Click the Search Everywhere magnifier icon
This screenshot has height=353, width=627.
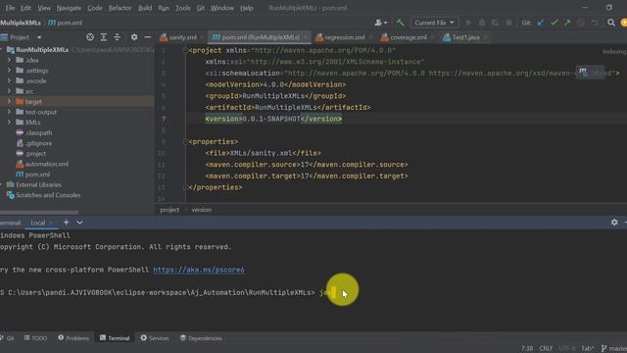(611, 23)
